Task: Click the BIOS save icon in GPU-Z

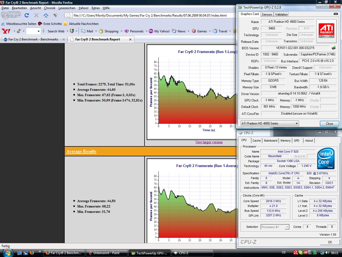Action: tap(334, 48)
